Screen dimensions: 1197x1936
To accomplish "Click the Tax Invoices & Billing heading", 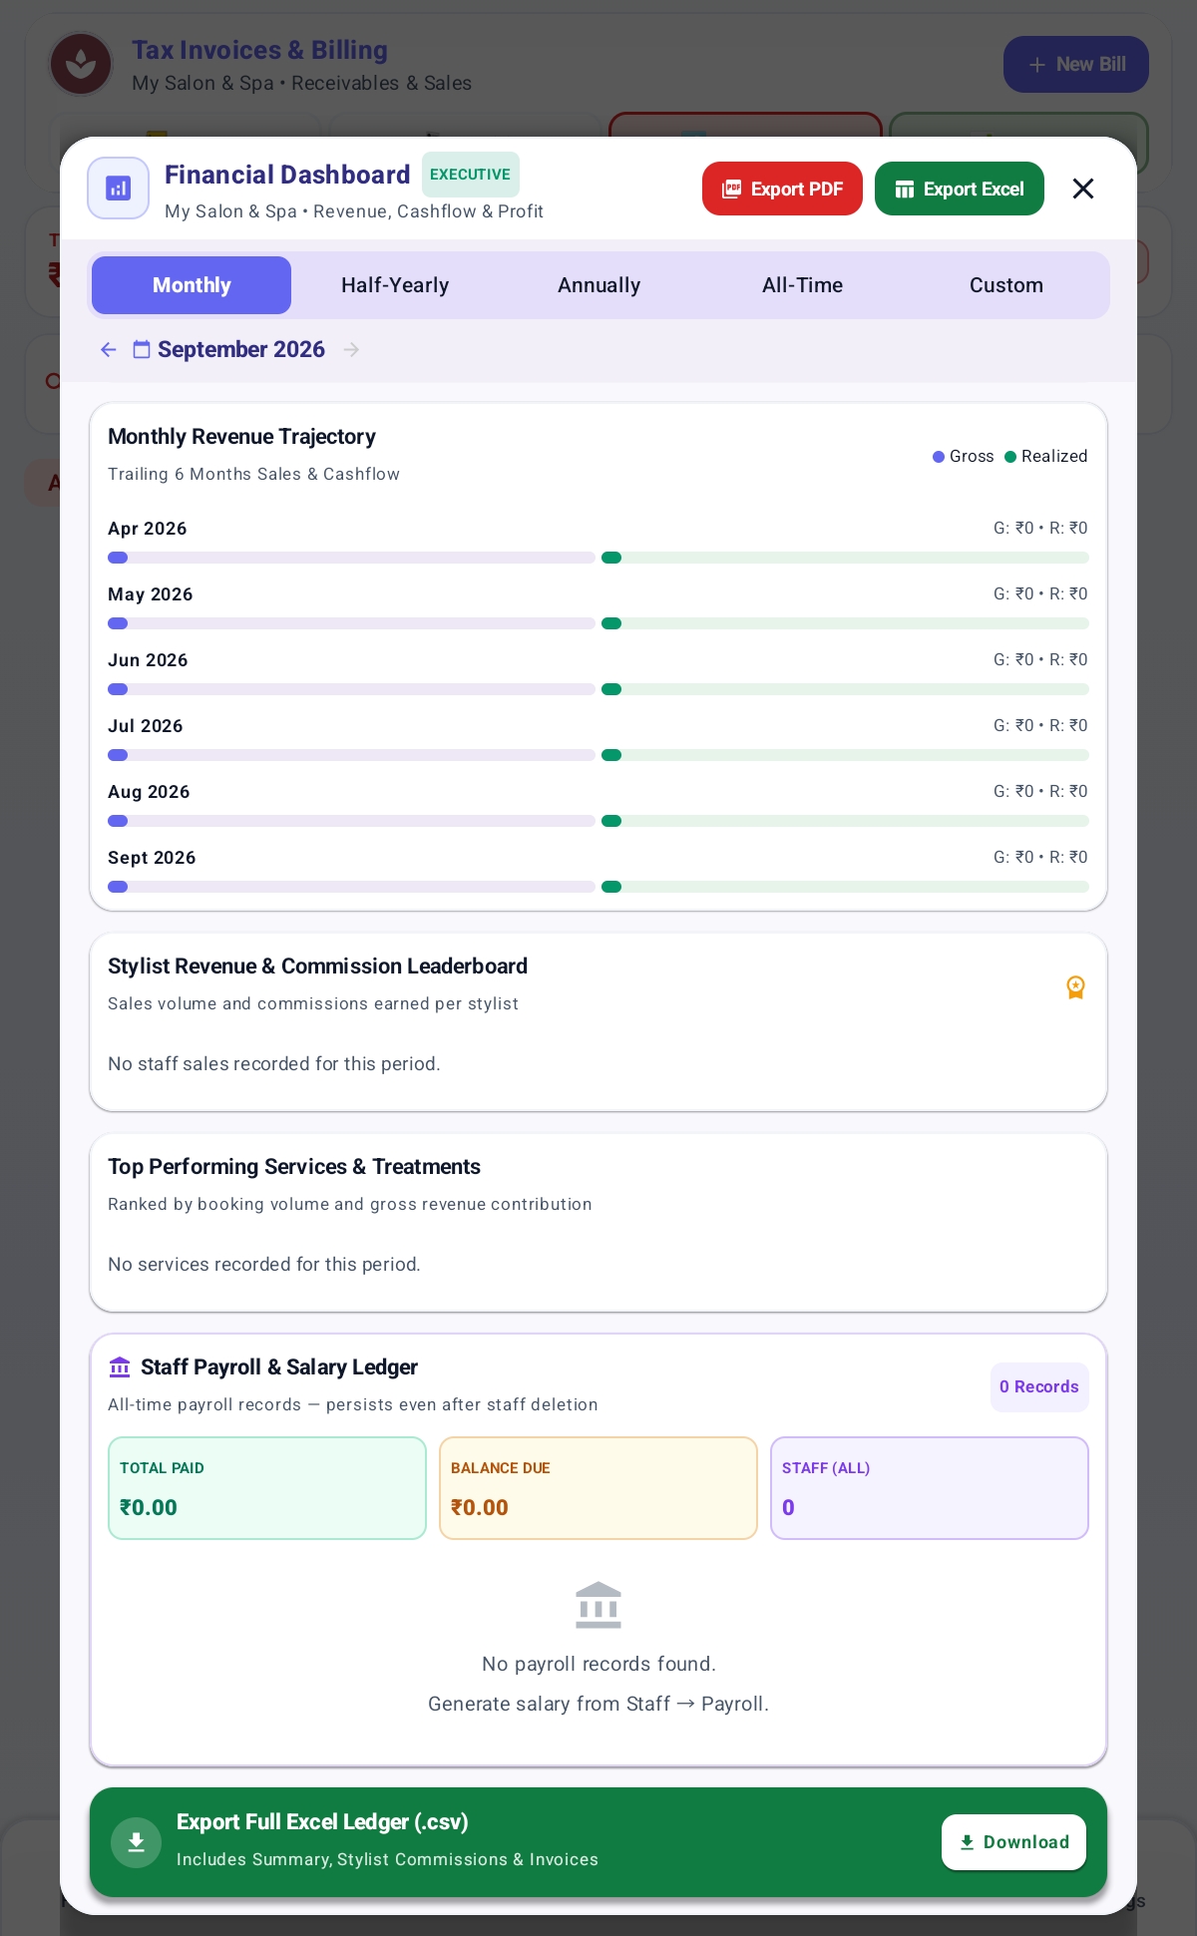I will [x=260, y=50].
